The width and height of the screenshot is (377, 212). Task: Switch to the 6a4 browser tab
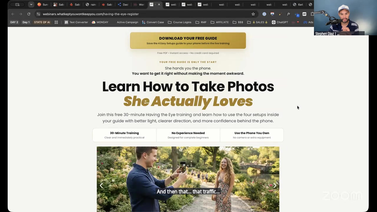298,4
